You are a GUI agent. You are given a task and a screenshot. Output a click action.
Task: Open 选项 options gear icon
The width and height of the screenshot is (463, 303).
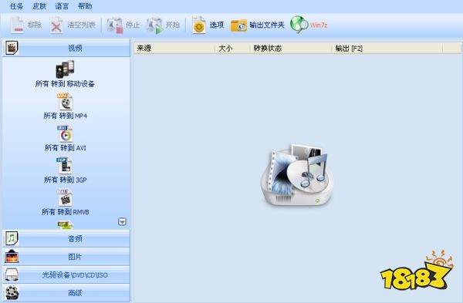(199, 25)
